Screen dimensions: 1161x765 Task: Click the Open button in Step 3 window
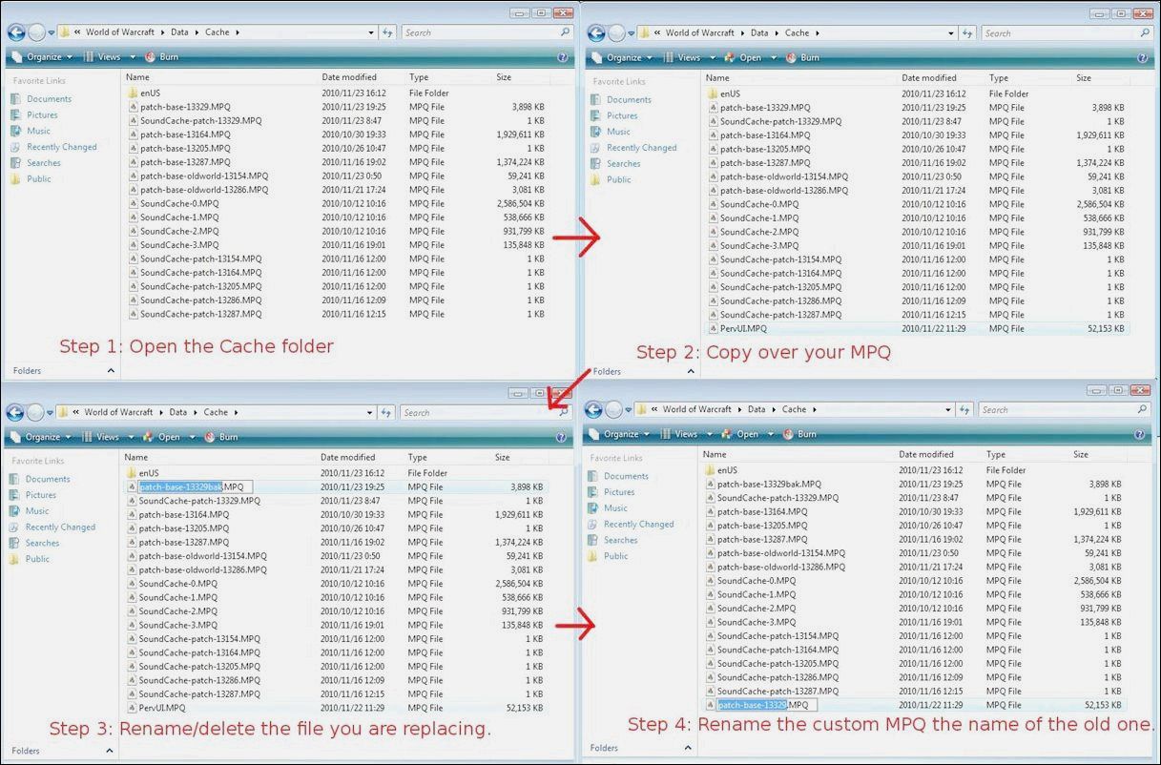point(162,437)
